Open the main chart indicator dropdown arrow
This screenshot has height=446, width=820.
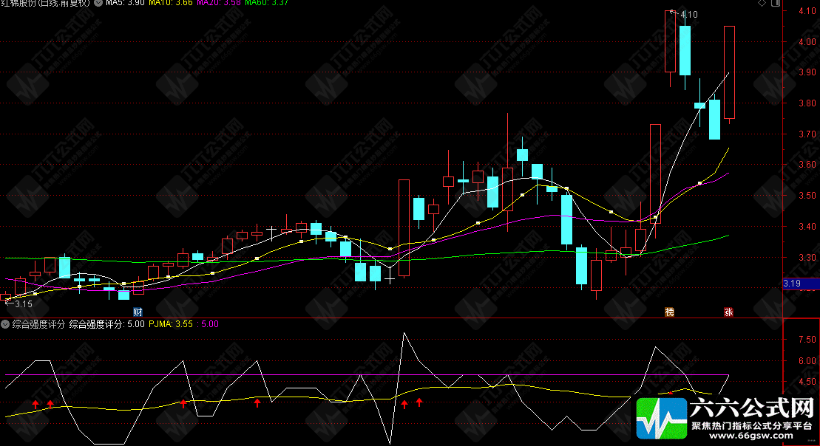pos(98,3)
